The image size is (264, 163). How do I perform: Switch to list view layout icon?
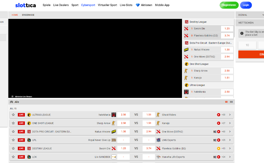226,102
